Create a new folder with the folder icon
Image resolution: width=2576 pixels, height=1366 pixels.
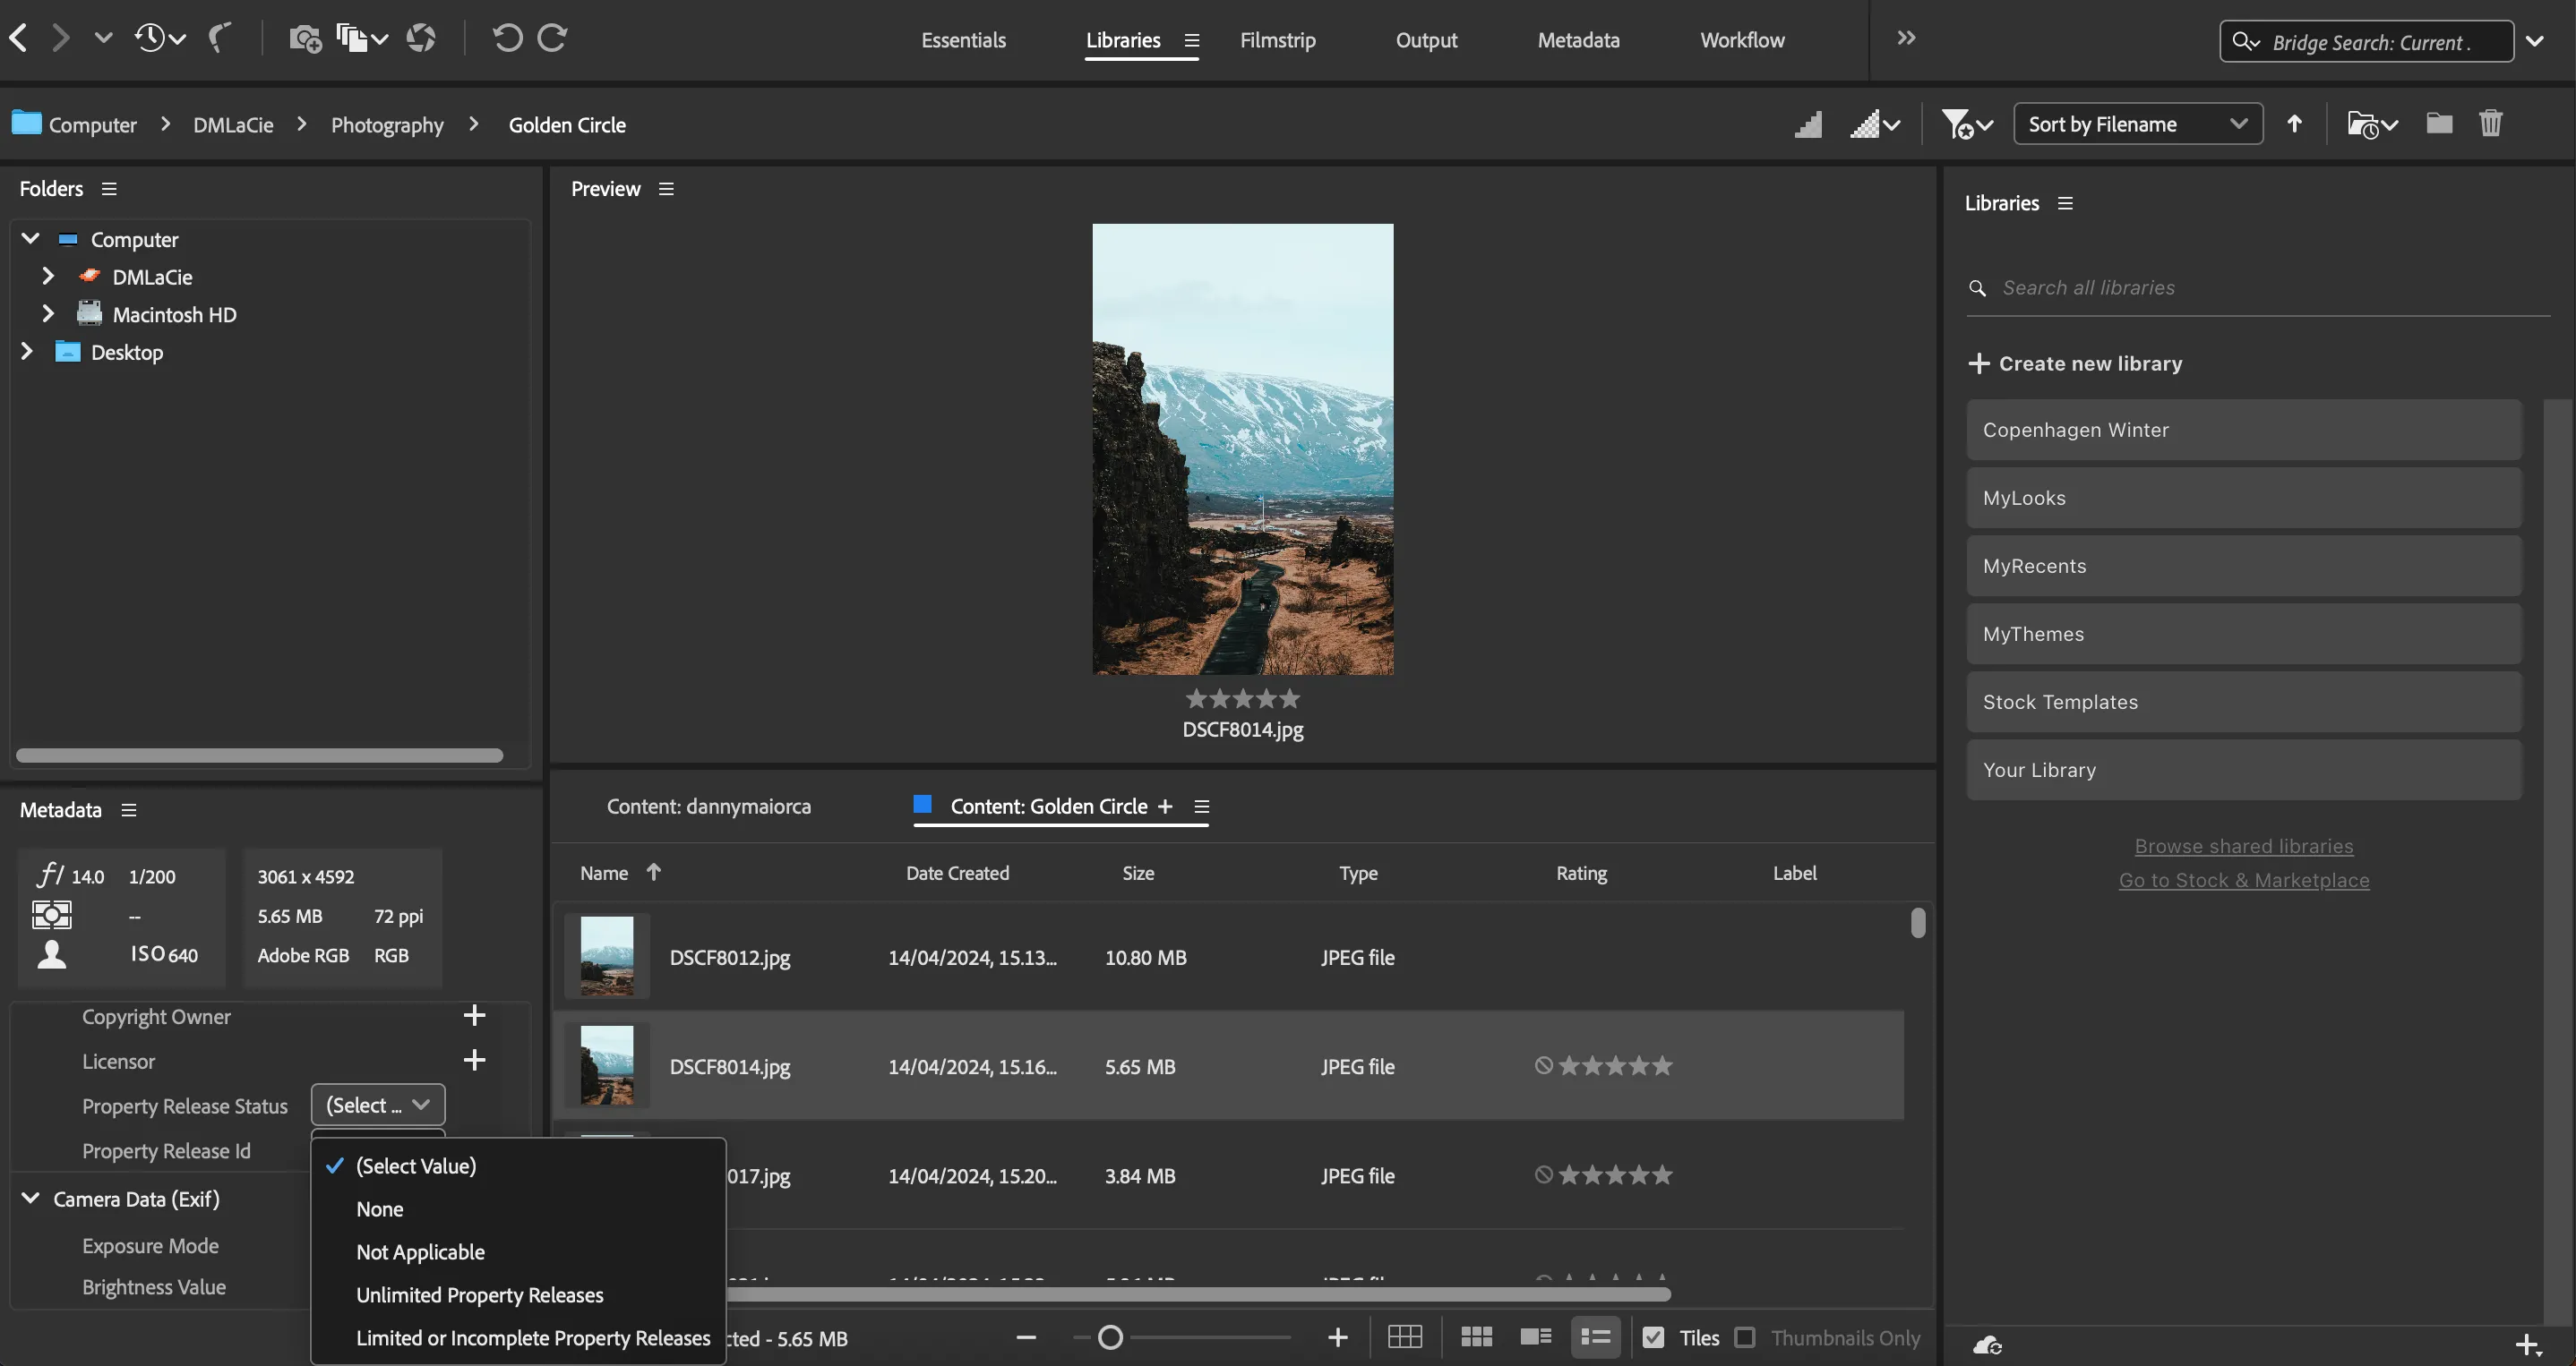2438,123
